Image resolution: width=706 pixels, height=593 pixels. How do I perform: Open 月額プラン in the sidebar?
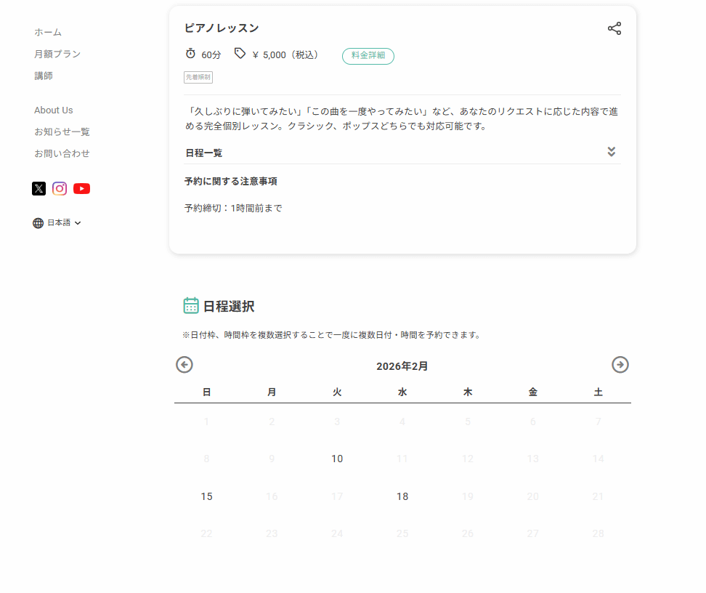pyautogui.click(x=57, y=54)
